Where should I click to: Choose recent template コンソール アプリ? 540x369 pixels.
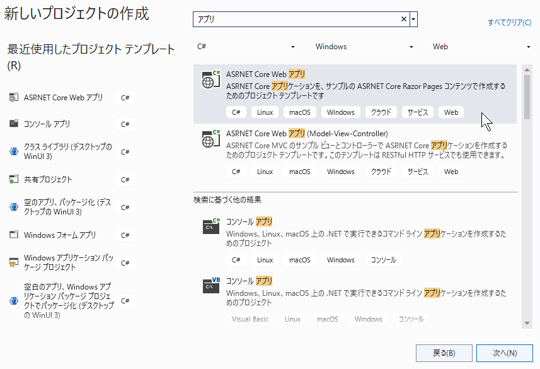pos(47,124)
